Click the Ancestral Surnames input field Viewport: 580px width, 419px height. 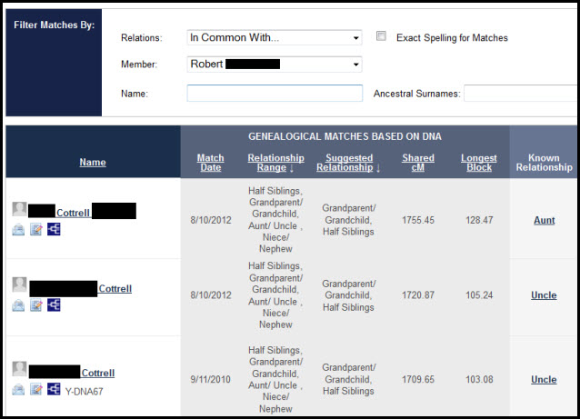(521, 93)
